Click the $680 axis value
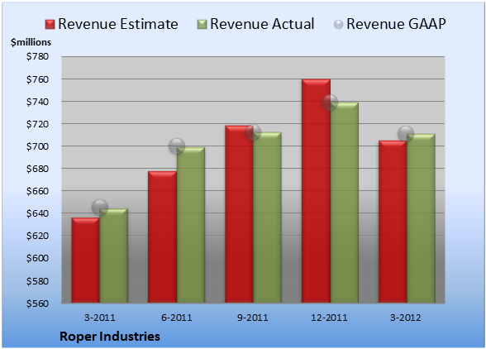The image size is (486, 349). [37, 169]
